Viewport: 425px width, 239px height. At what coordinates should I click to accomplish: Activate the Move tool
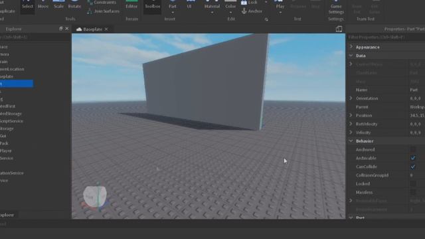(43, 5)
